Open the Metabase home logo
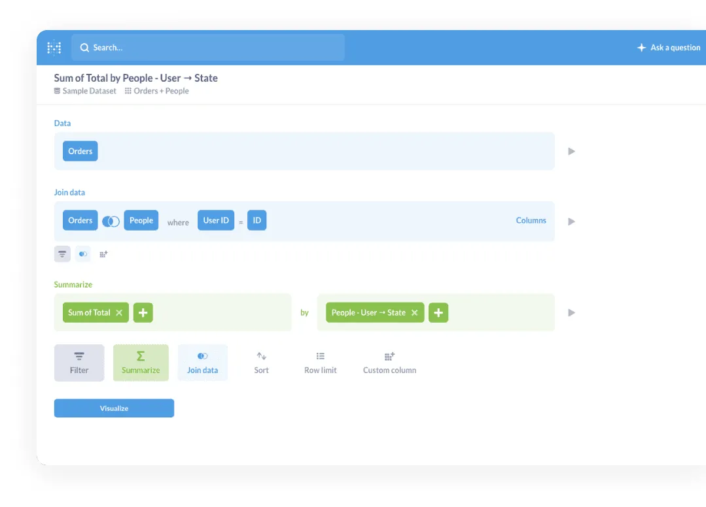706x507 pixels. click(54, 47)
